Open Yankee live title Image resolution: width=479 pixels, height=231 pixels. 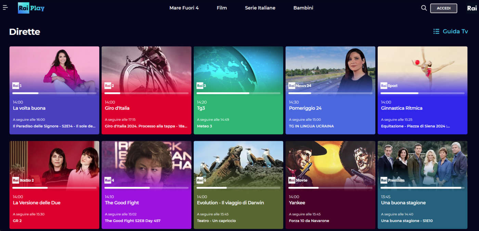tap(297, 203)
